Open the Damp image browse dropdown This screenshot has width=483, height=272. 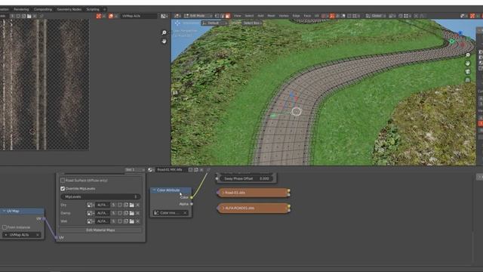90,213
